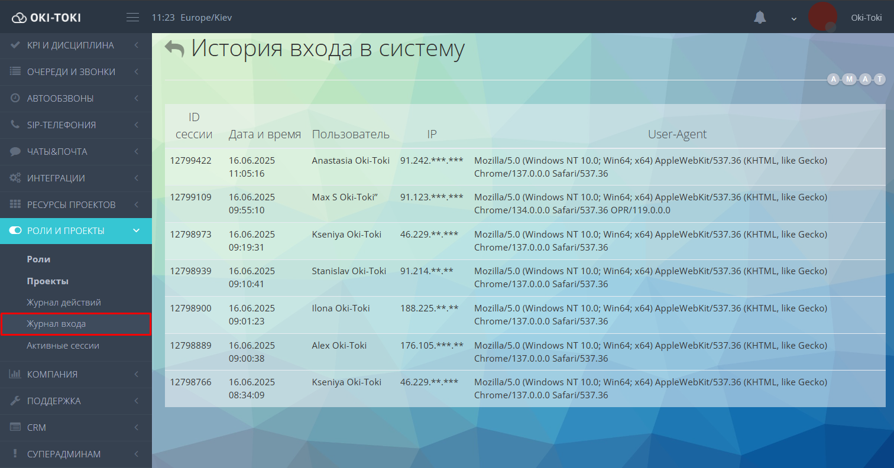
Task: Click the T circle button
Action: point(880,79)
